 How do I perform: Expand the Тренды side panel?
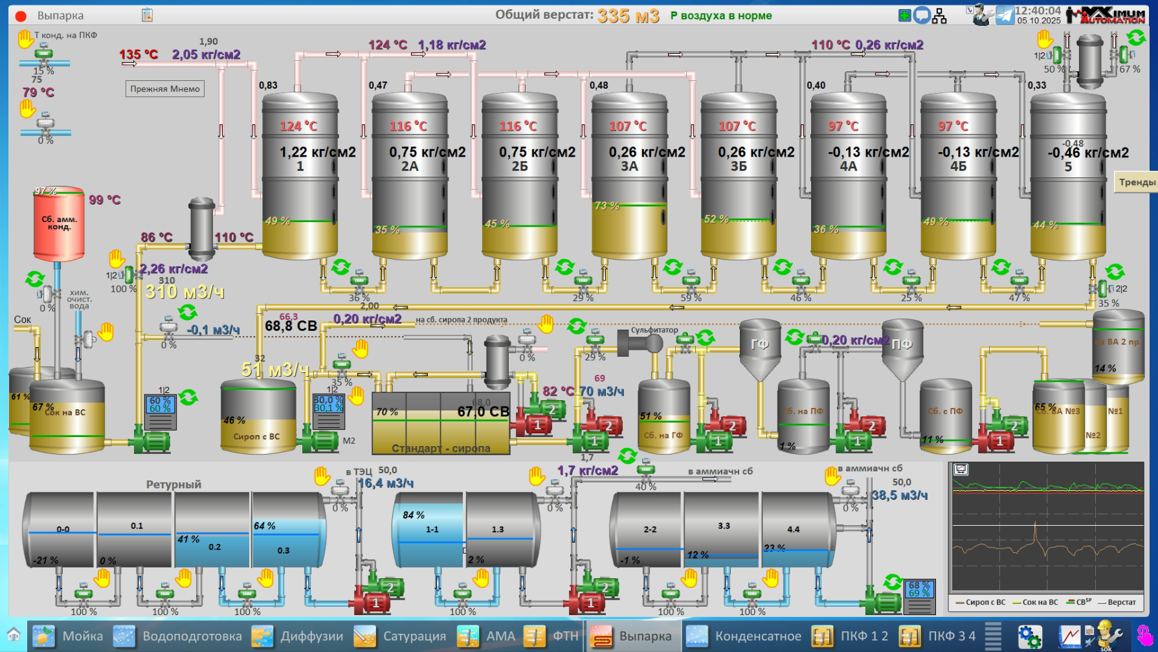(x=1136, y=182)
